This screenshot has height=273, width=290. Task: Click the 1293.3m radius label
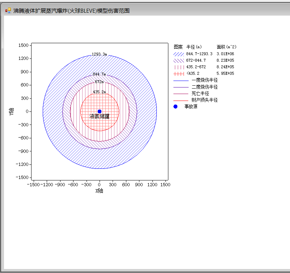[x=99, y=54]
